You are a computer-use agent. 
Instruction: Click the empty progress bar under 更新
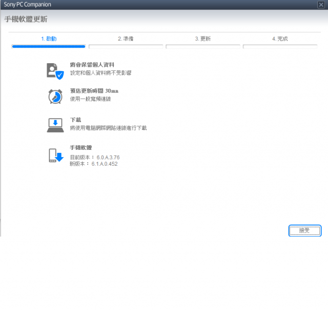(203, 47)
